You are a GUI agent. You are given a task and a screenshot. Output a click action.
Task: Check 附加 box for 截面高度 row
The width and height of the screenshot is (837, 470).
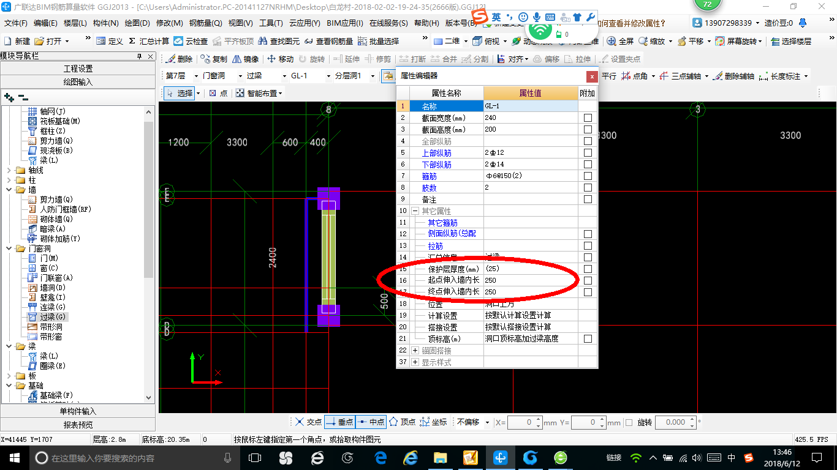[588, 129]
